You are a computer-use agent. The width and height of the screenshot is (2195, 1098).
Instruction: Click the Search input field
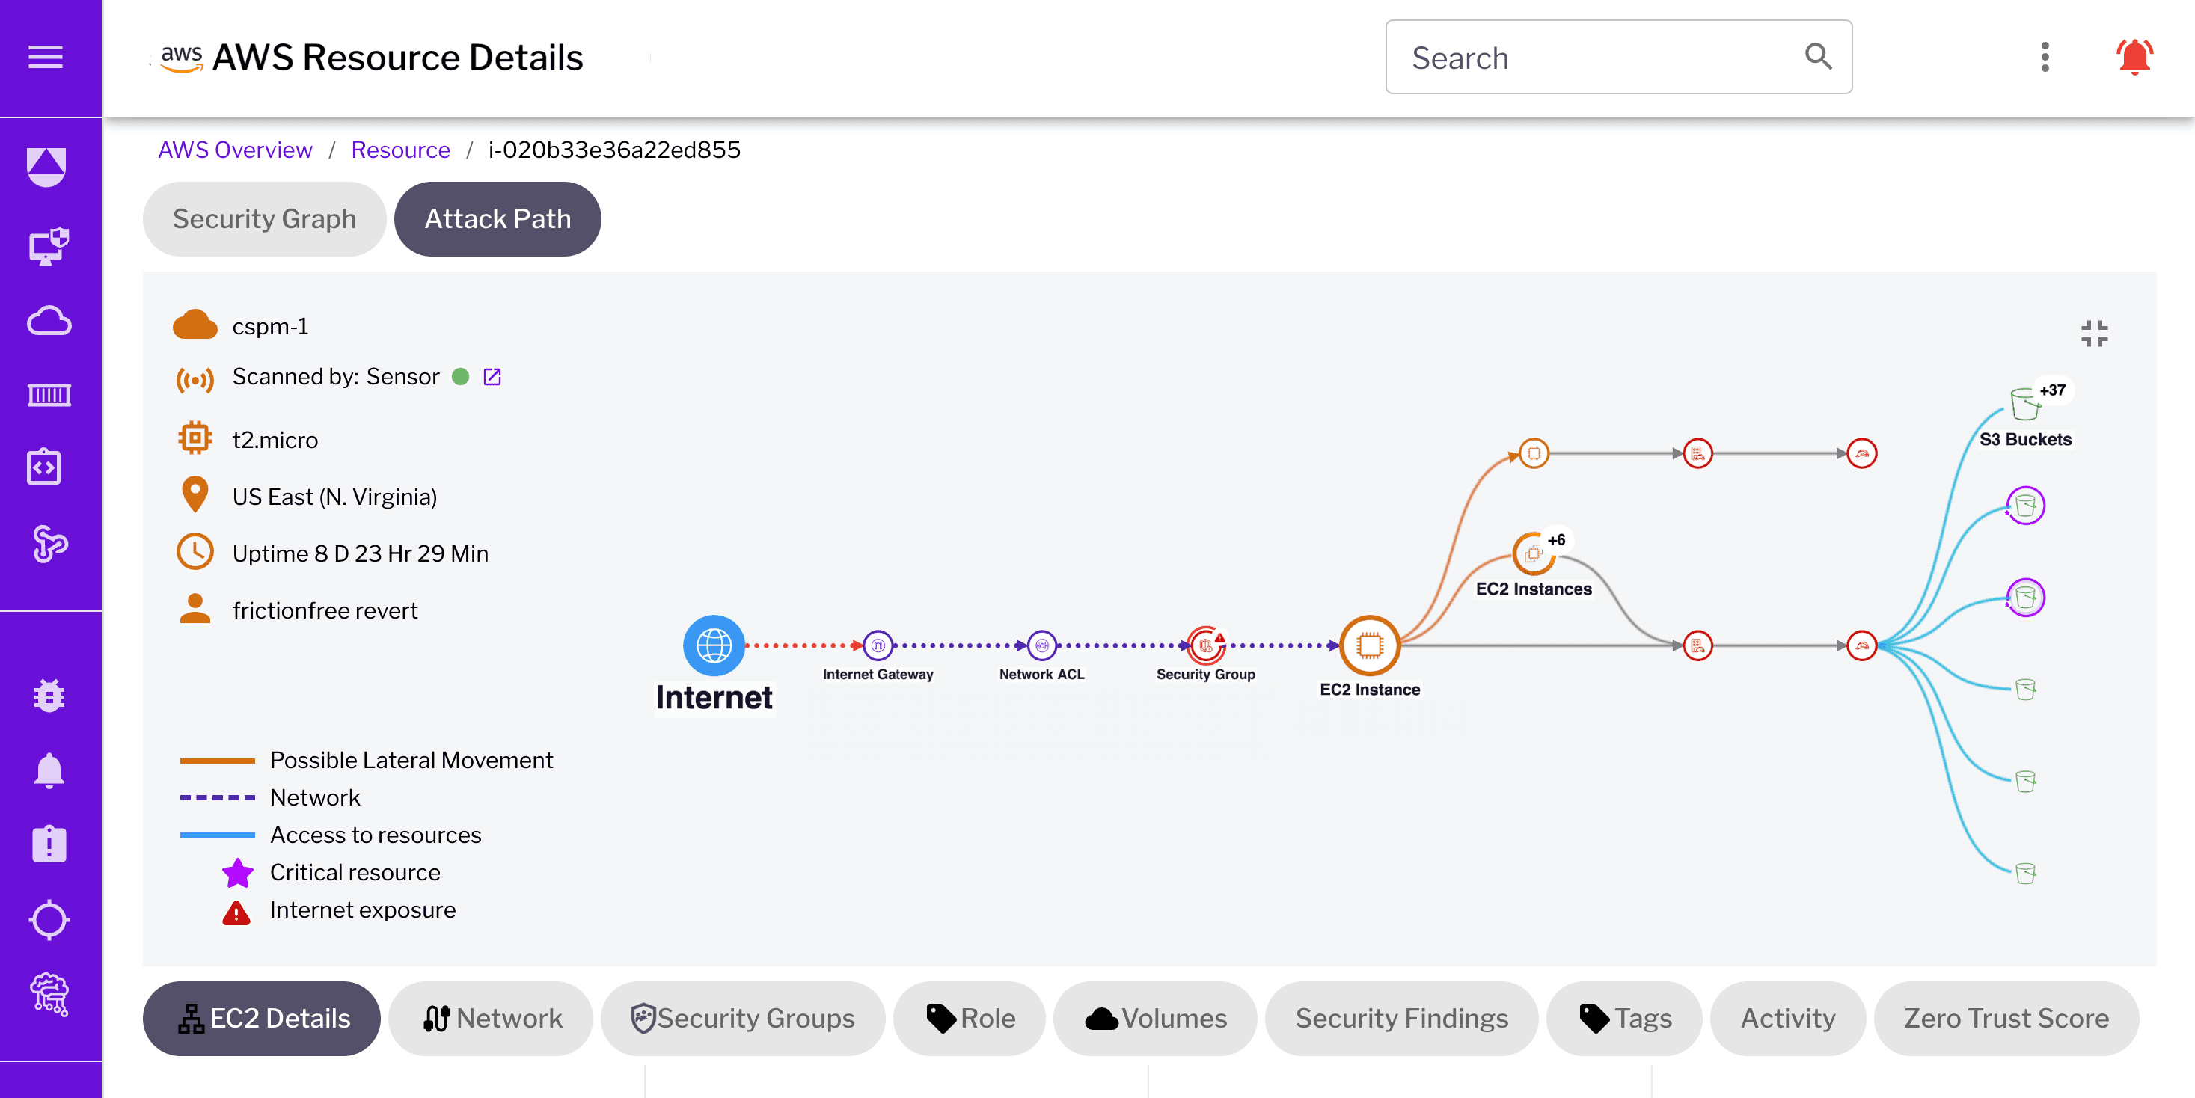click(1602, 57)
